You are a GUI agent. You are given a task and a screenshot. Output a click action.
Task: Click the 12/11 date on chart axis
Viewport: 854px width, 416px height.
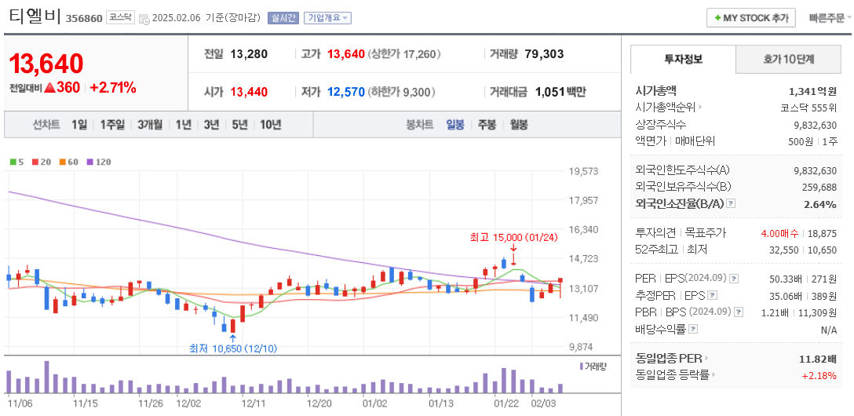(x=254, y=404)
